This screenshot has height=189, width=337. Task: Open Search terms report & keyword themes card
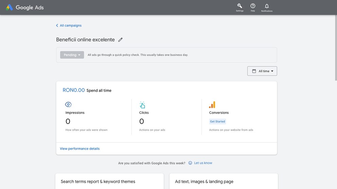point(109,181)
